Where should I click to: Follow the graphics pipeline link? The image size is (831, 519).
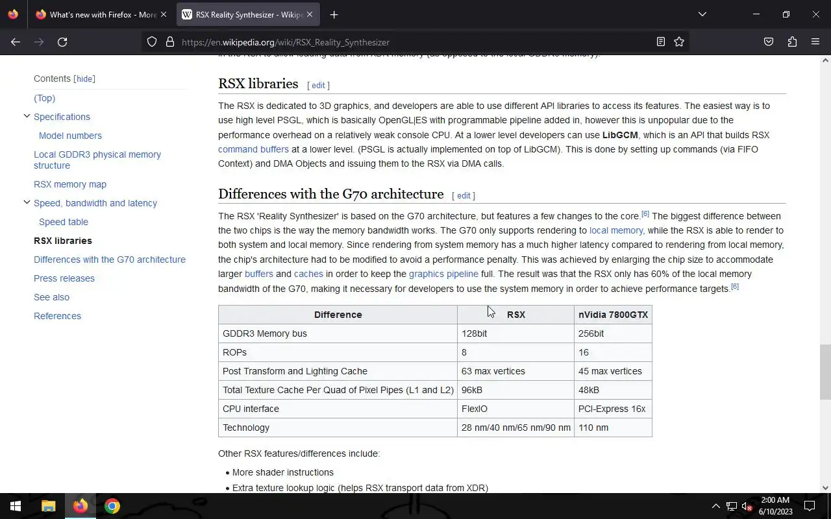[x=443, y=274]
